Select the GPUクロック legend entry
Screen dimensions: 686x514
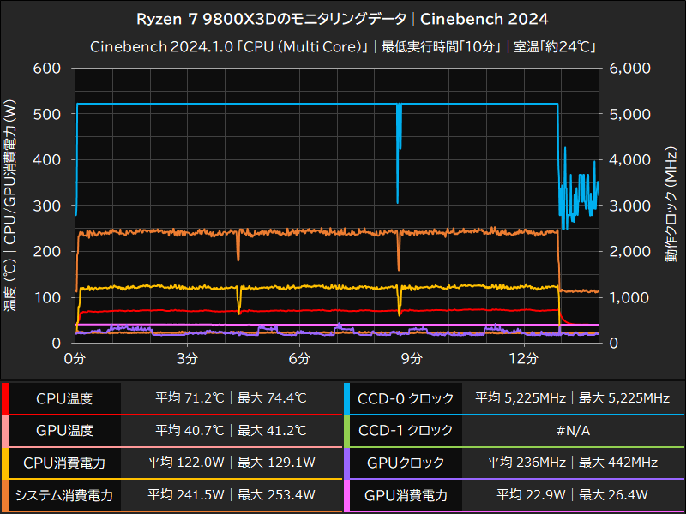click(x=403, y=463)
